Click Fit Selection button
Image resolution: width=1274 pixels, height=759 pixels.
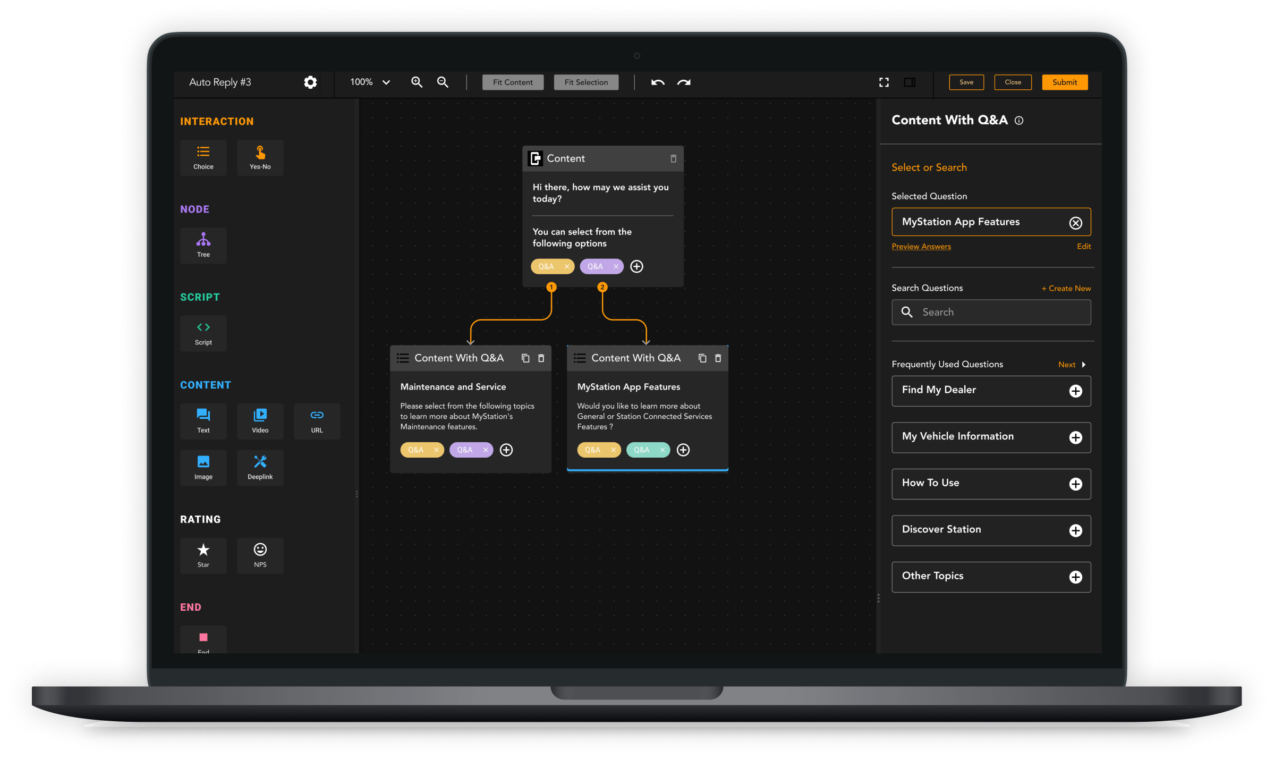pos(586,82)
